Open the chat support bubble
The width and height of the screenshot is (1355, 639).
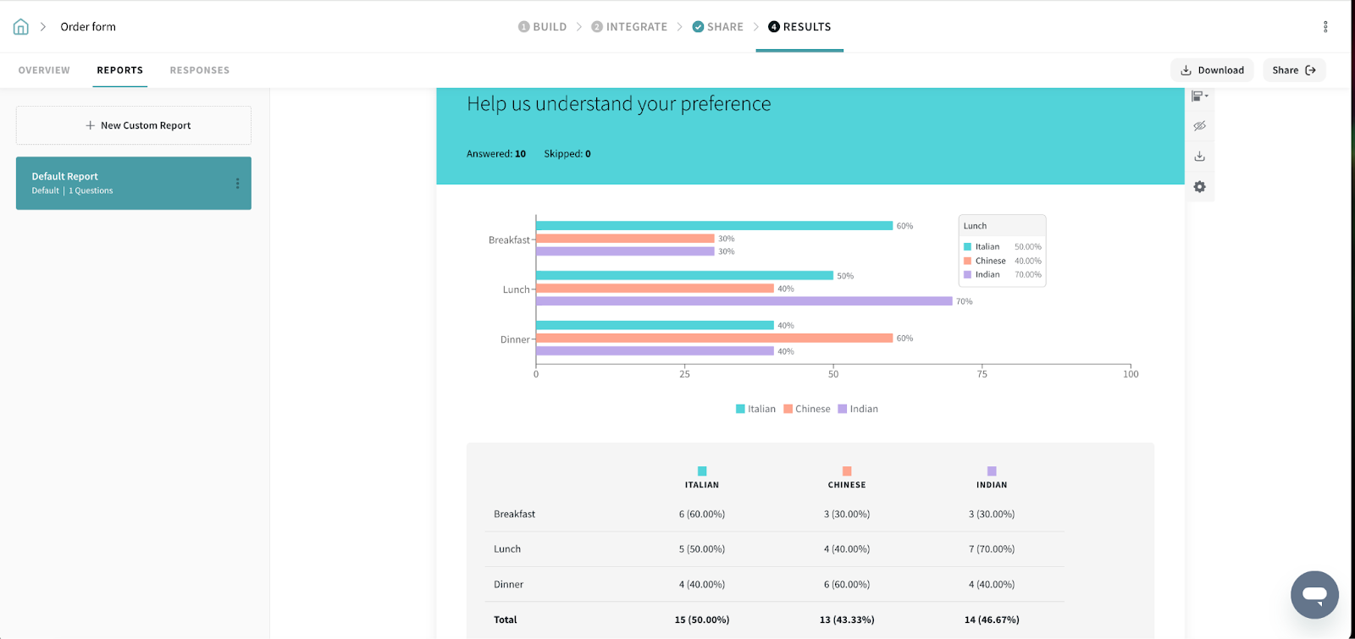1314,594
